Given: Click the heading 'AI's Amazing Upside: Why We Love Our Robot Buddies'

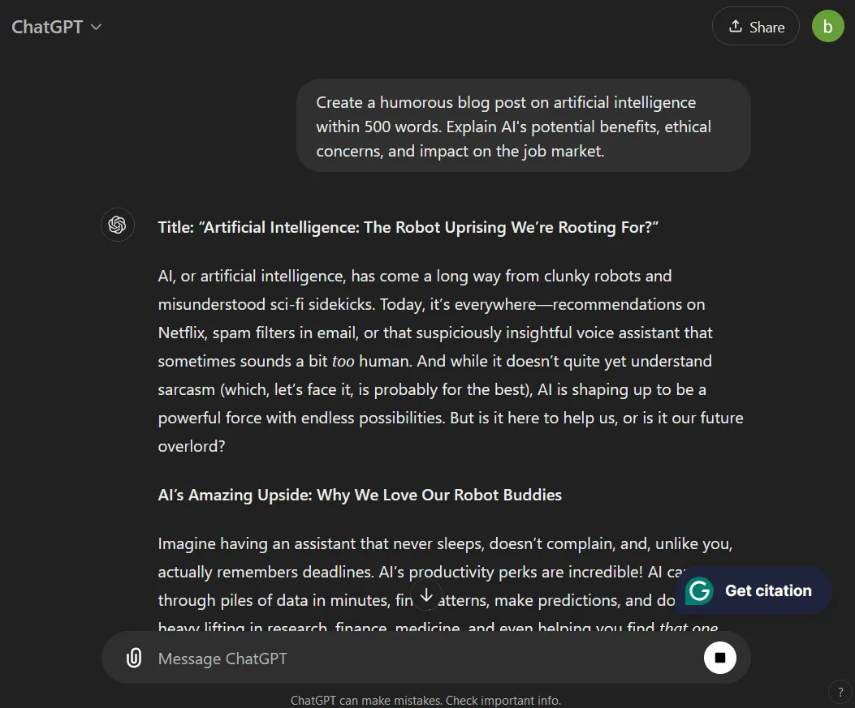Looking at the screenshot, I should point(360,495).
